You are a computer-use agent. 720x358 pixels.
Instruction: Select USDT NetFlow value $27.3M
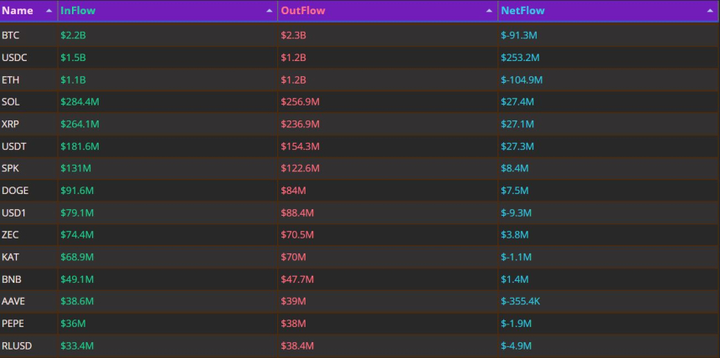pyautogui.click(x=516, y=146)
